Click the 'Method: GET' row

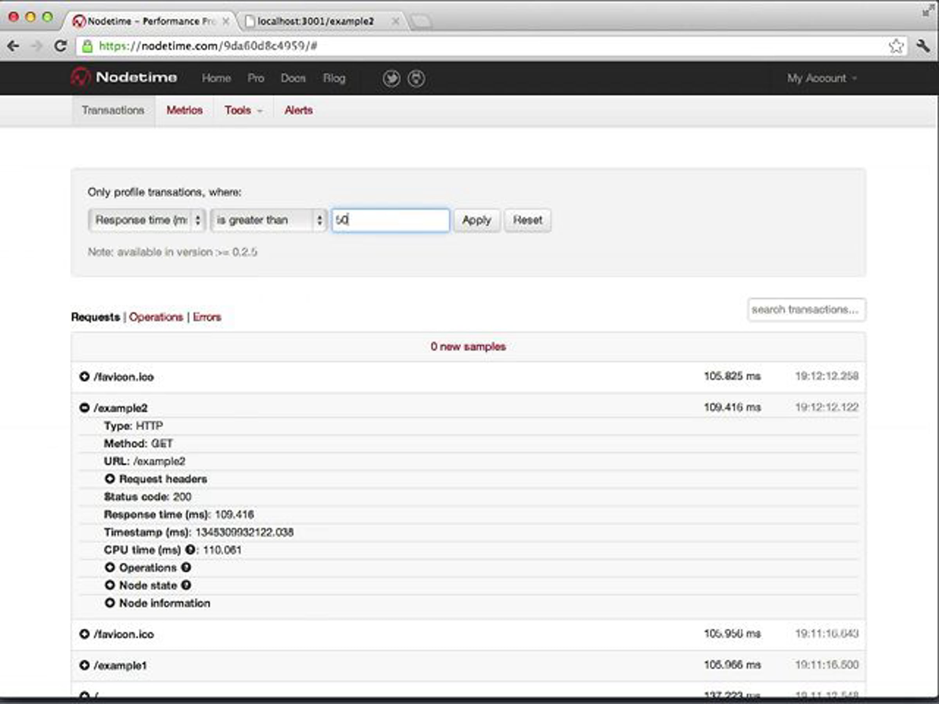click(x=469, y=444)
